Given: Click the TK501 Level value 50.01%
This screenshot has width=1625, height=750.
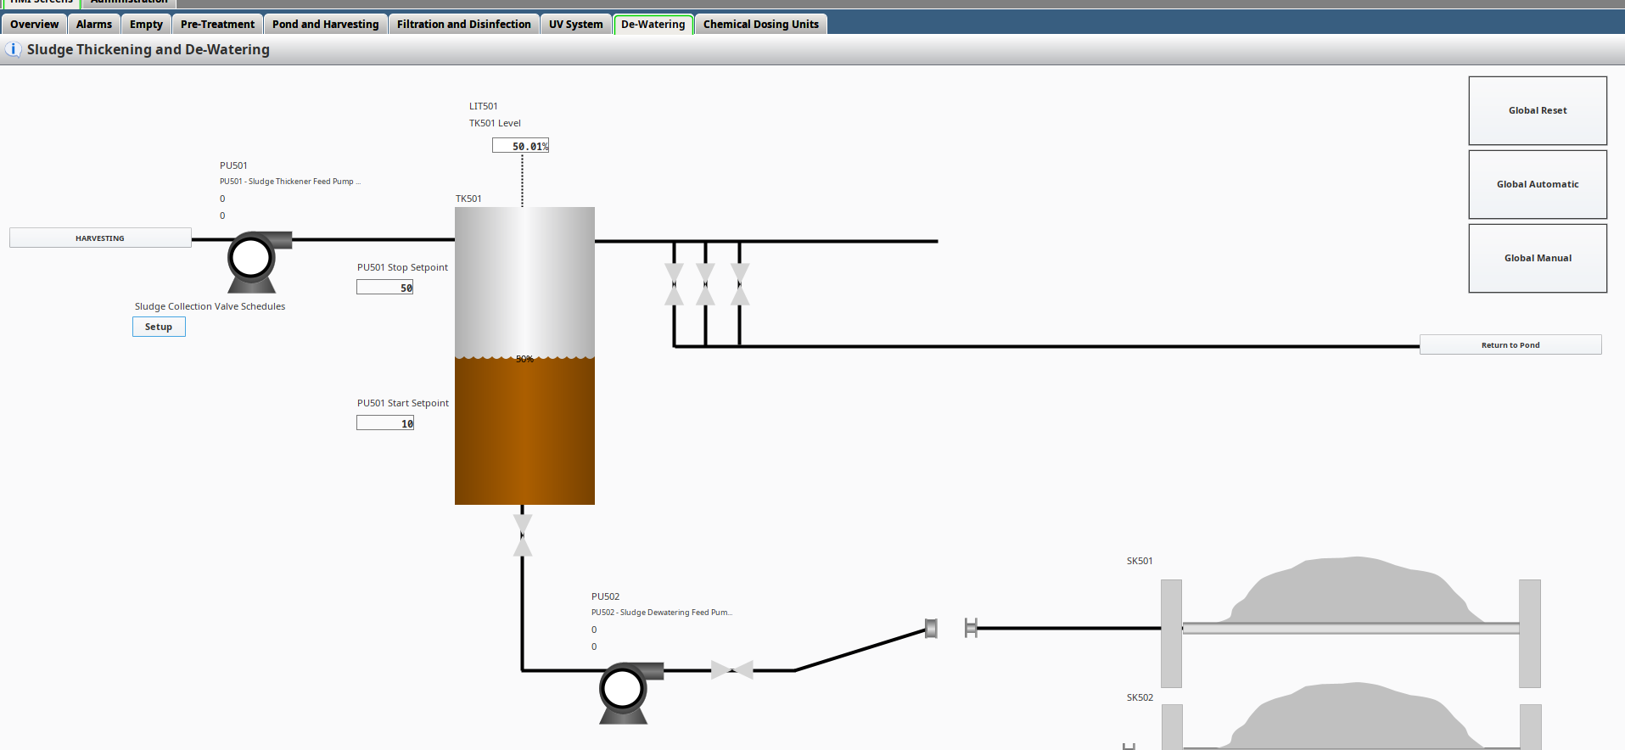Looking at the screenshot, I should click(x=520, y=146).
